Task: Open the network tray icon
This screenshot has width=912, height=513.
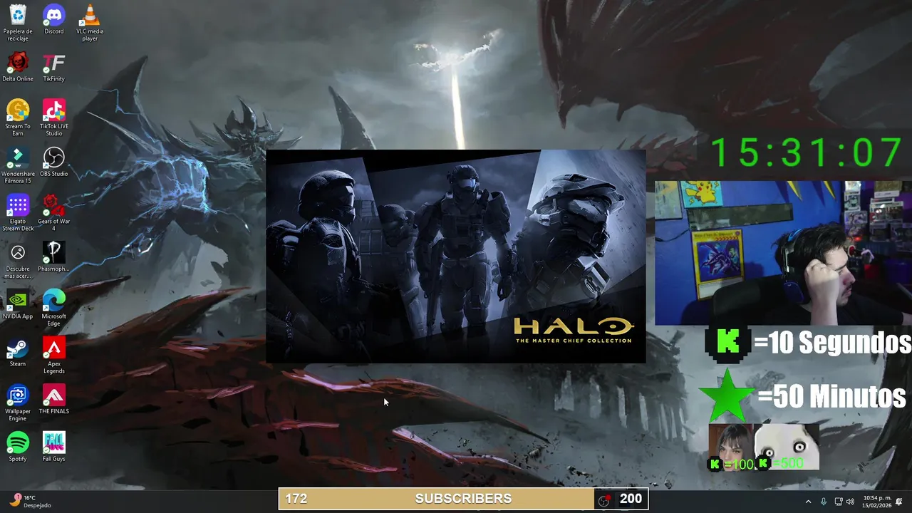Action: point(839,502)
